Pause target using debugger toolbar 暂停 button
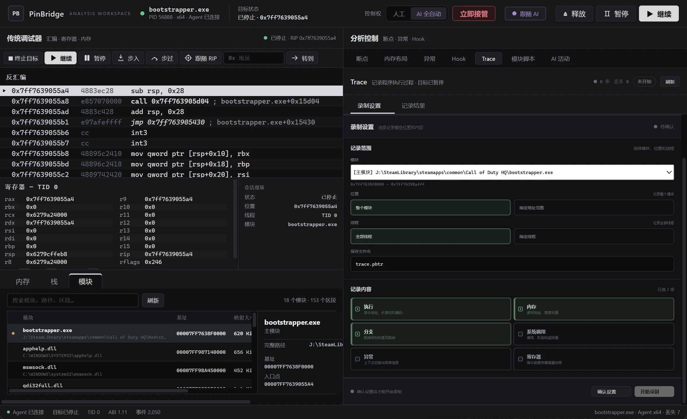The image size is (687, 419). point(95,58)
